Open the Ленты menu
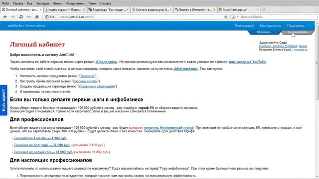The height and width of the screenshot is (179, 319). pyautogui.click(x=57, y=3)
